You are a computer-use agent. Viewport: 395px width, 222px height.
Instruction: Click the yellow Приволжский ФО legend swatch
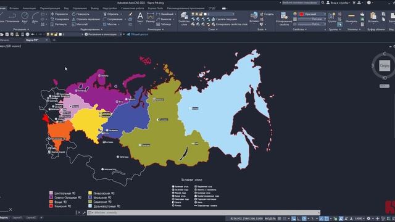[x=90, y=193]
